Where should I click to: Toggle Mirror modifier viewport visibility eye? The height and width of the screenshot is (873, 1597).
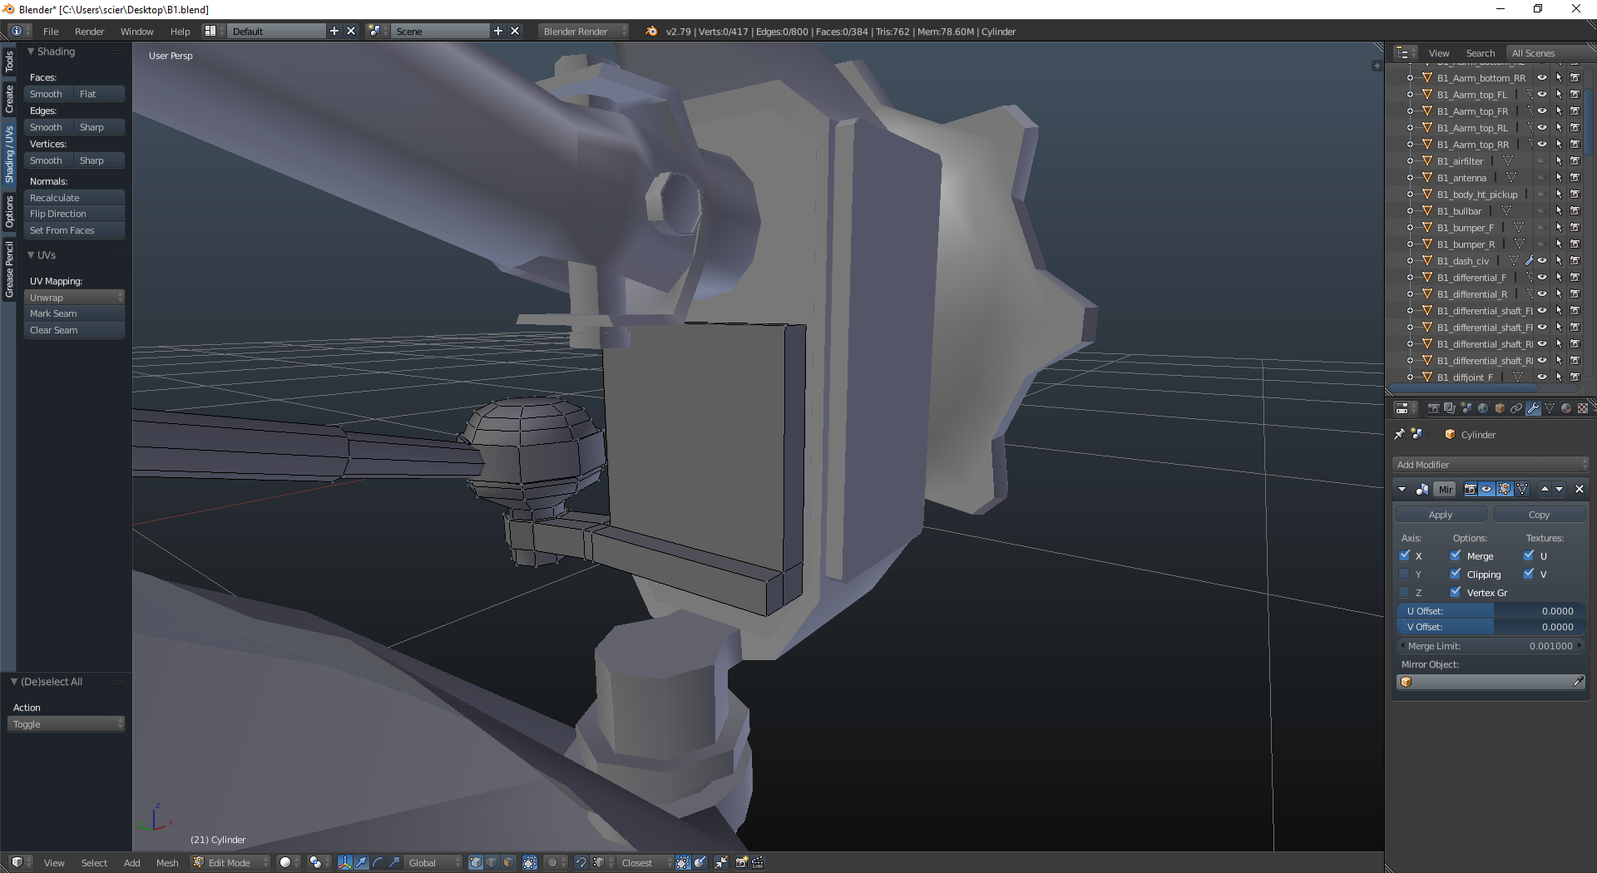click(x=1487, y=490)
